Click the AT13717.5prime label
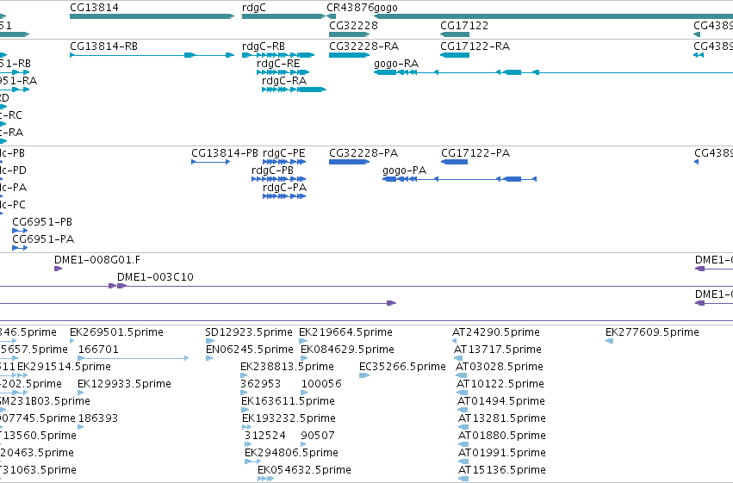733x483 pixels. pyautogui.click(x=498, y=350)
